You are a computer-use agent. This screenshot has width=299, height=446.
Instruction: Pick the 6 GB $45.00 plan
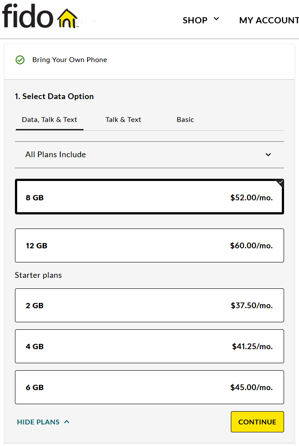[149, 387]
